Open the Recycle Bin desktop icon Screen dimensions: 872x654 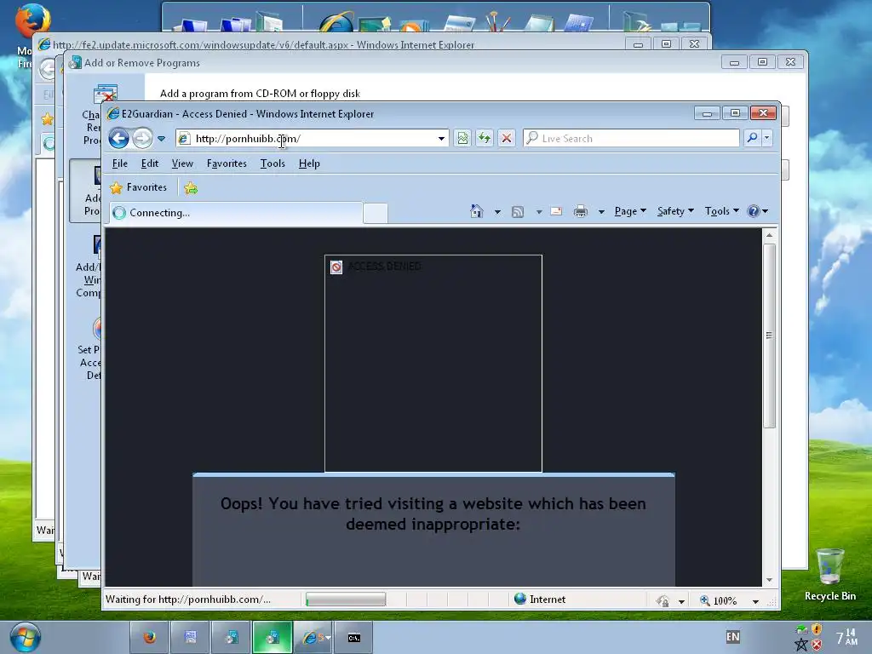(x=829, y=575)
